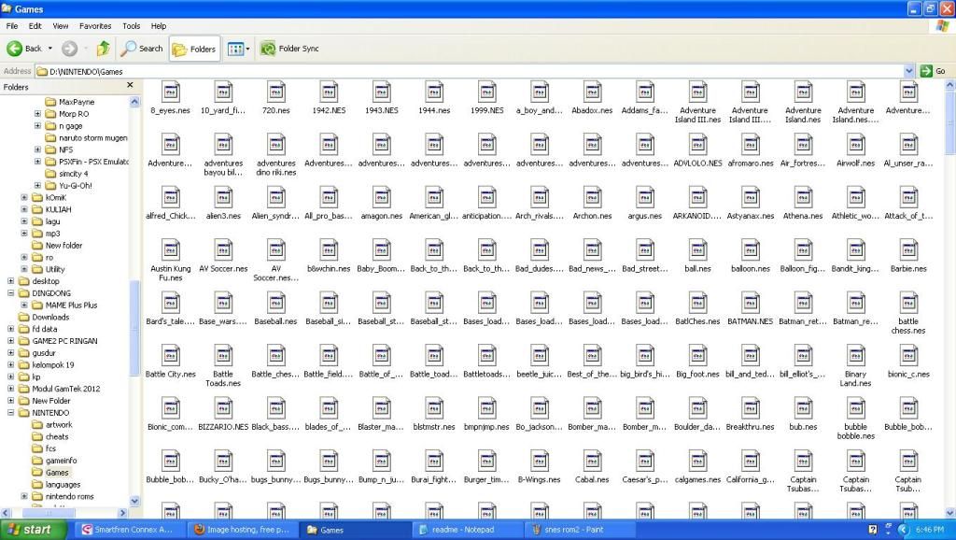
Task: Open the Tools menu
Action: coord(131,26)
